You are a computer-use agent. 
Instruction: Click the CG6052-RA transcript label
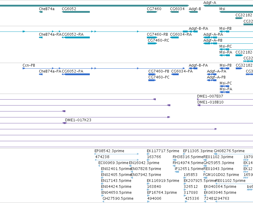point(73,34)
